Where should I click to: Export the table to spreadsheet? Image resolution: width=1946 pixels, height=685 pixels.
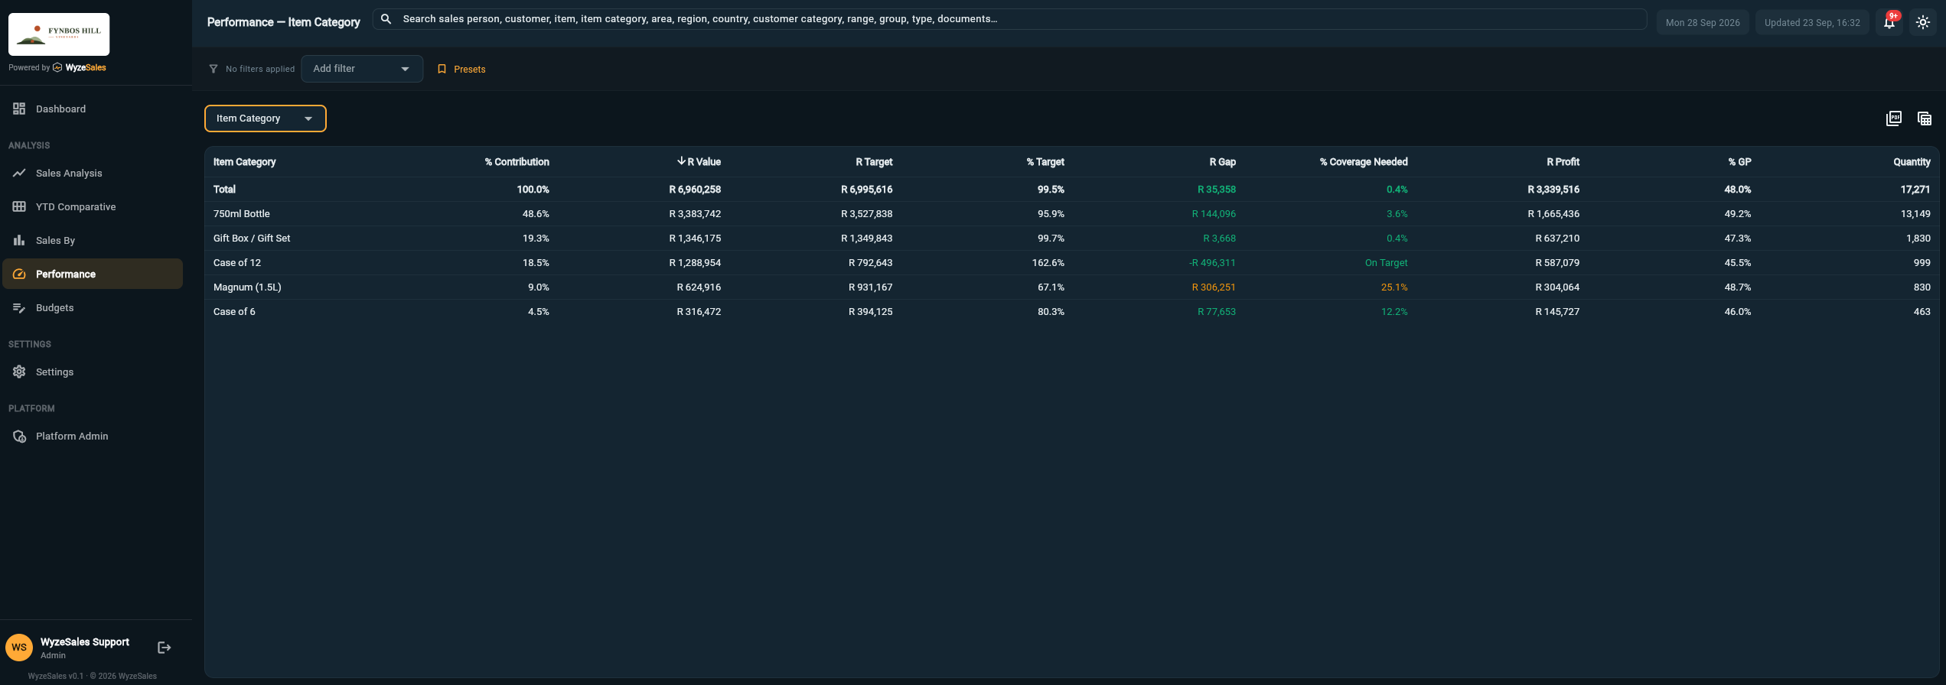pyautogui.click(x=1925, y=118)
